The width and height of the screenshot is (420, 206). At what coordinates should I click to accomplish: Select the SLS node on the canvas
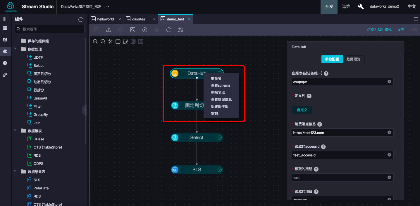197,170
